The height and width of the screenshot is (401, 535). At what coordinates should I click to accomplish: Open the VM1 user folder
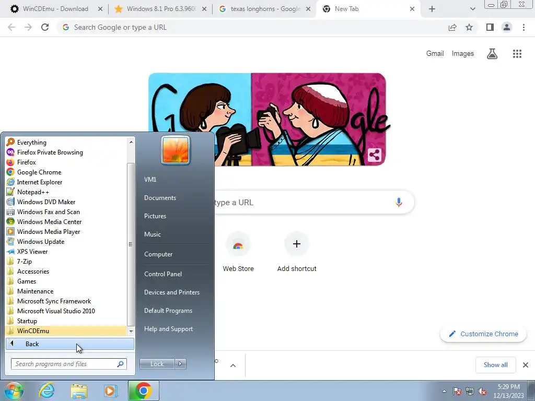(x=150, y=180)
